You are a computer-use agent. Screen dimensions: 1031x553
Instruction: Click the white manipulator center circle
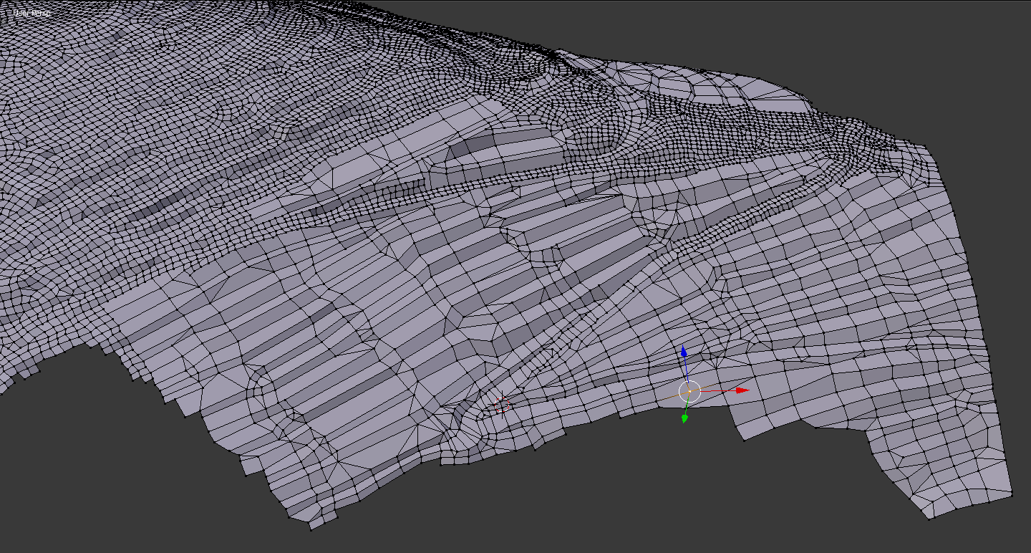click(x=689, y=391)
